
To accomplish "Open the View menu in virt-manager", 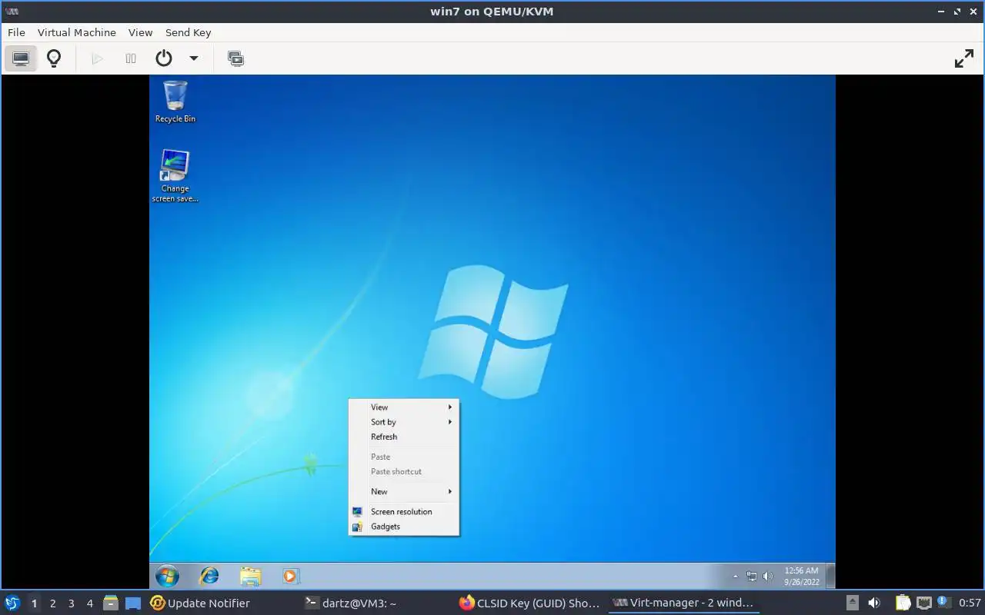I will pyautogui.click(x=140, y=32).
